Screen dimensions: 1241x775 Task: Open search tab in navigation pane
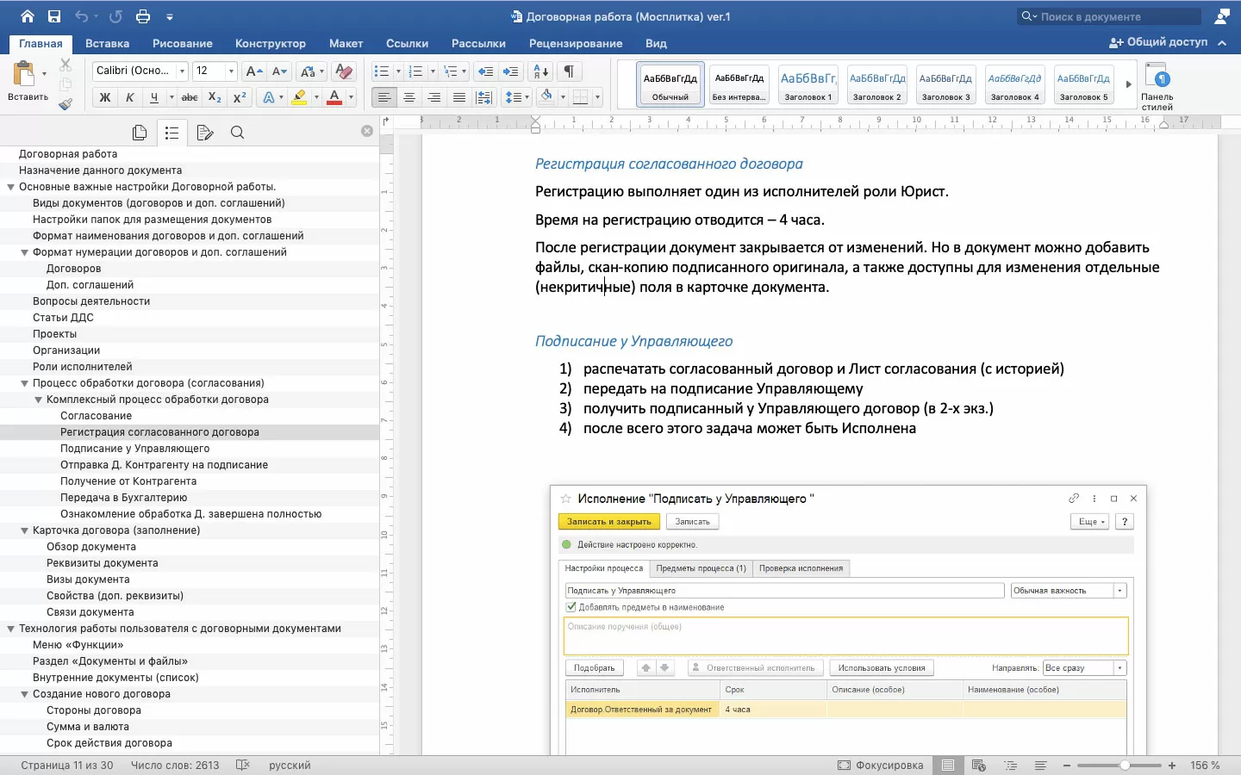point(237,133)
